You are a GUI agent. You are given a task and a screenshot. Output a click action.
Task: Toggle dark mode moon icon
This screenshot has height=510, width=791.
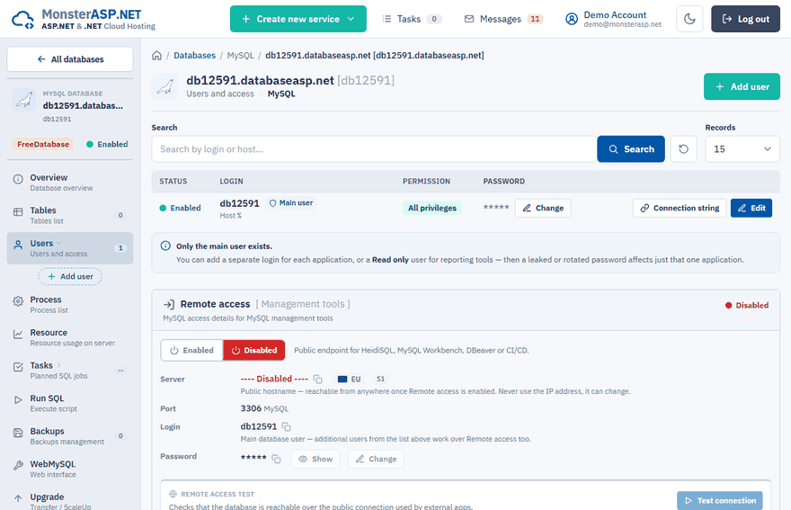click(x=689, y=19)
